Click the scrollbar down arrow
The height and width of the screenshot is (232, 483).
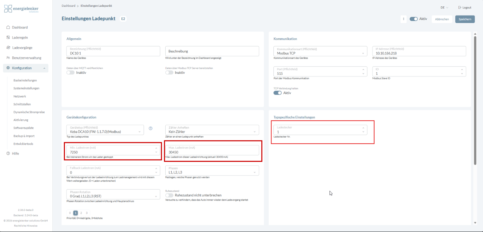[x=475, y=223]
